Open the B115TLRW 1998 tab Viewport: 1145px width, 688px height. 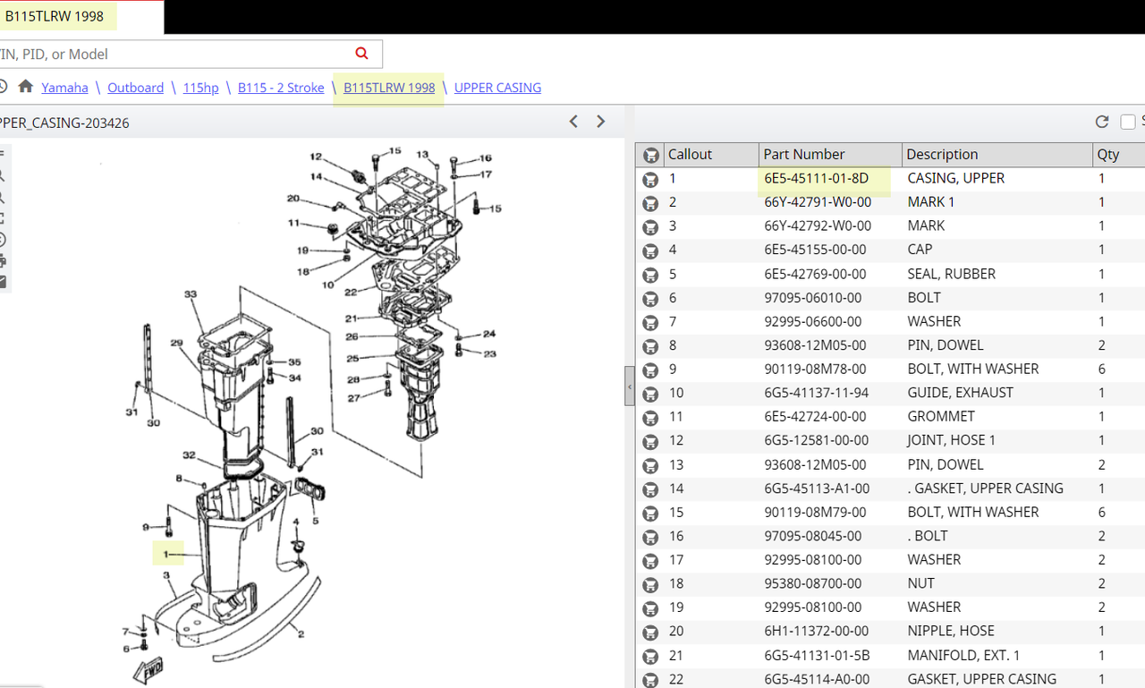[x=55, y=17]
